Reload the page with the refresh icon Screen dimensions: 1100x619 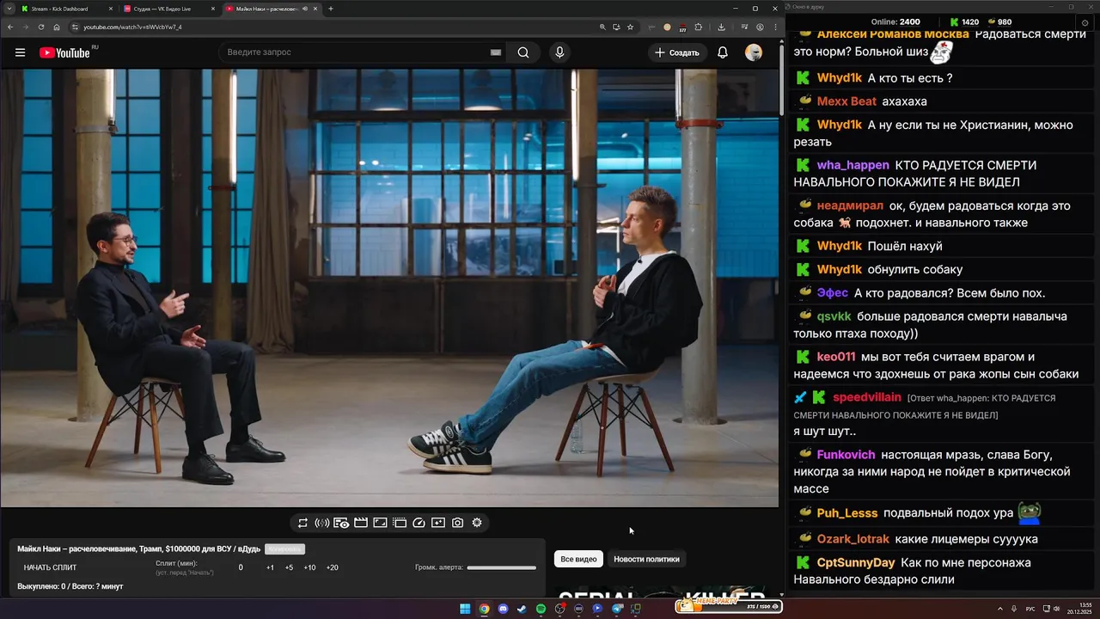click(40, 27)
